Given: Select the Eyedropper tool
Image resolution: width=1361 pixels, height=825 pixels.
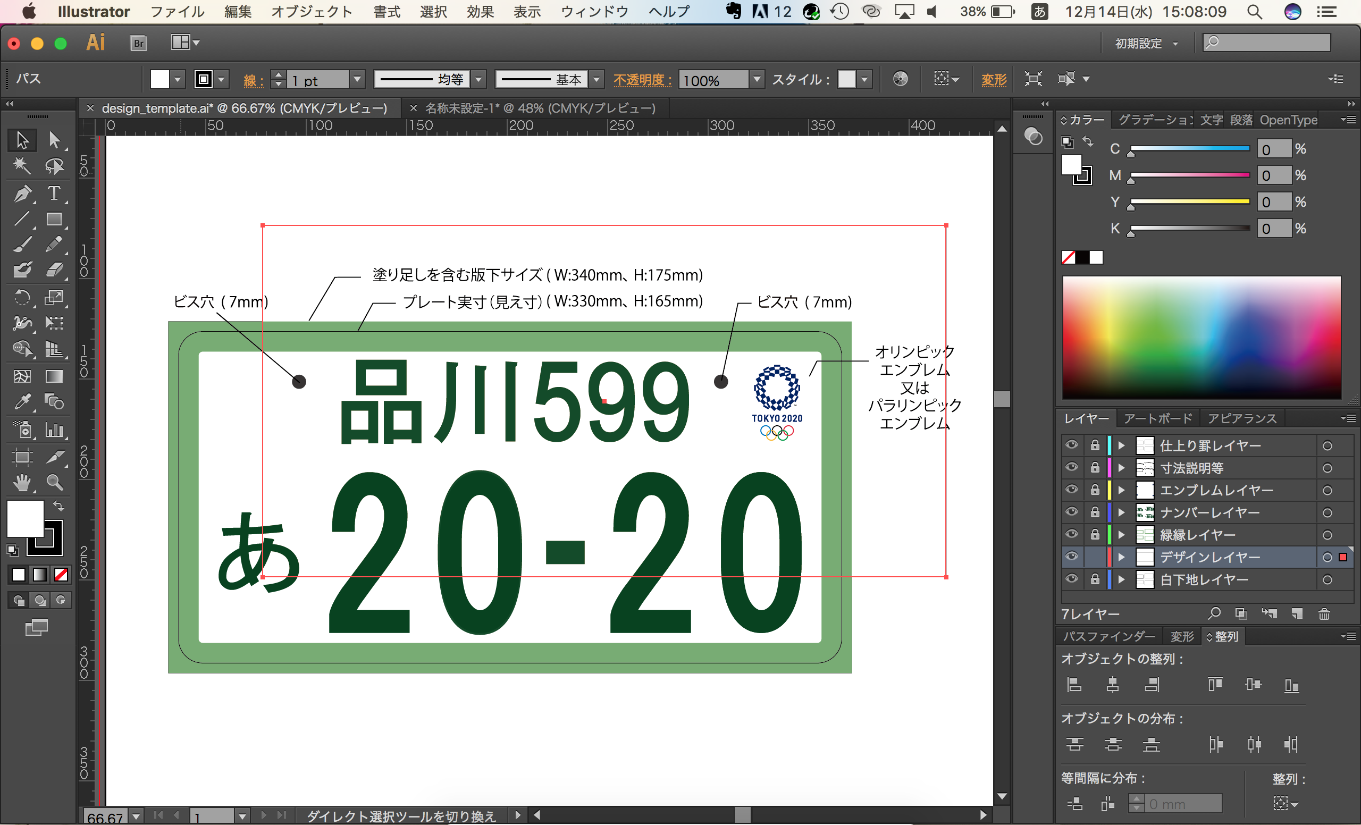Looking at the screenshot, I should coord(22,402).
